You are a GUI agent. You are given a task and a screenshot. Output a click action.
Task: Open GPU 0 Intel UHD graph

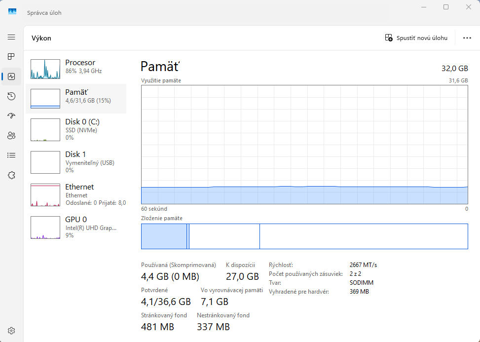(76, 227)
